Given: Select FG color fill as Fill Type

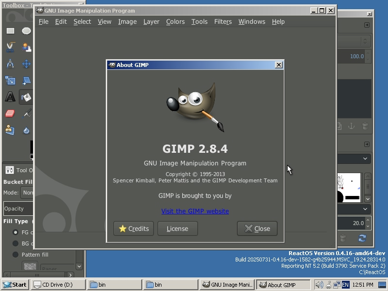Looking at the screenshot, I should pyautogui.click(x=15, y=232).
